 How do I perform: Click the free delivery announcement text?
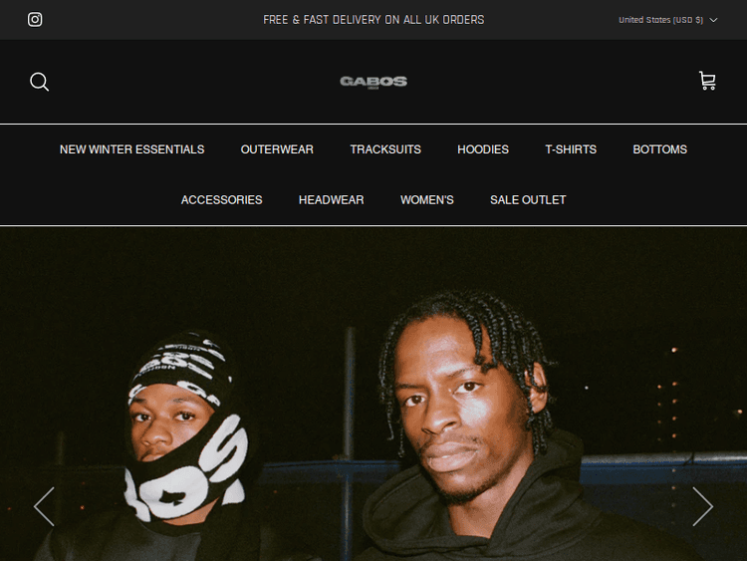point(373,20)
